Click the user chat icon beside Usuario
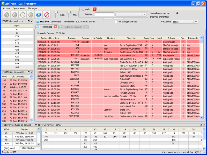 (37, 22)
